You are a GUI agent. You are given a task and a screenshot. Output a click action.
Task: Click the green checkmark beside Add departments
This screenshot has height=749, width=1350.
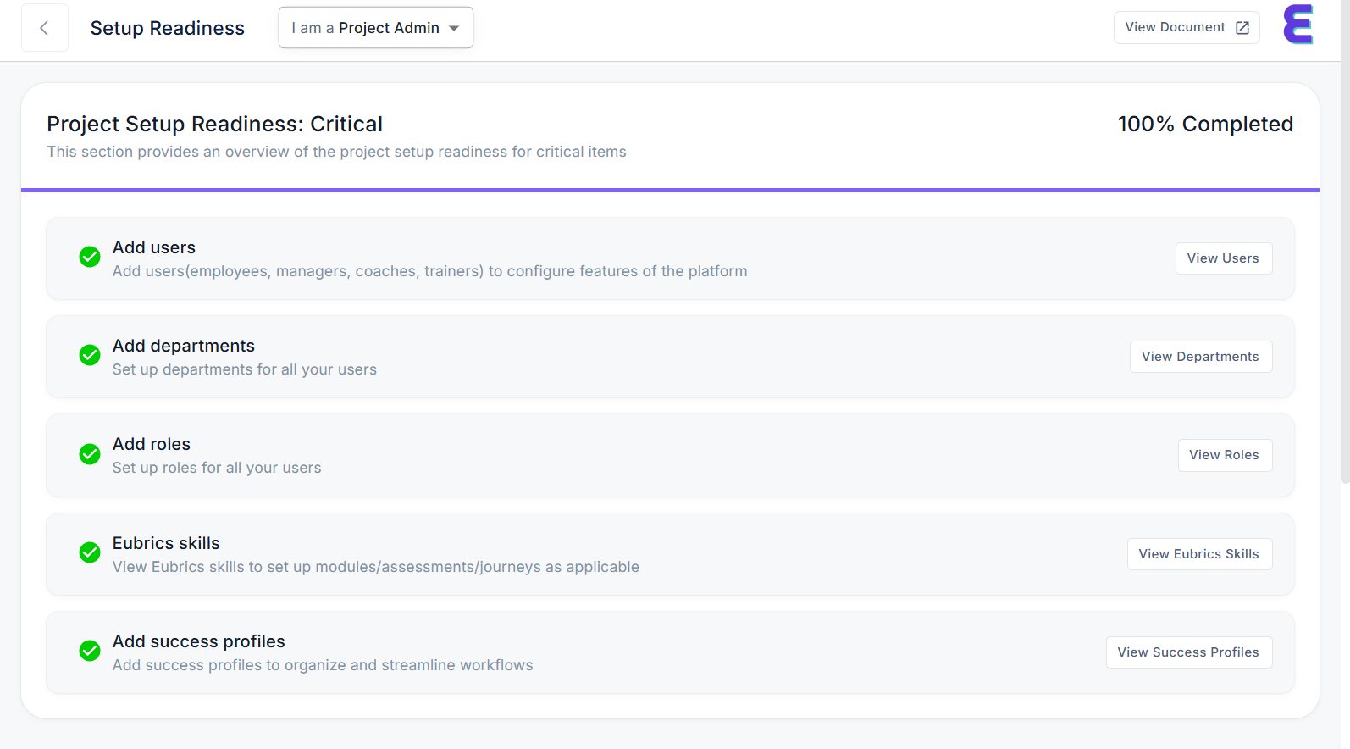click(x=90, y=355)
